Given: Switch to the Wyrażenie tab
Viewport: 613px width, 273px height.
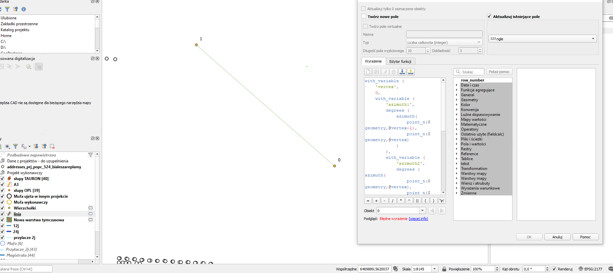Looking at the screenshot, I should pyautogui.click(x=373, y=61).
